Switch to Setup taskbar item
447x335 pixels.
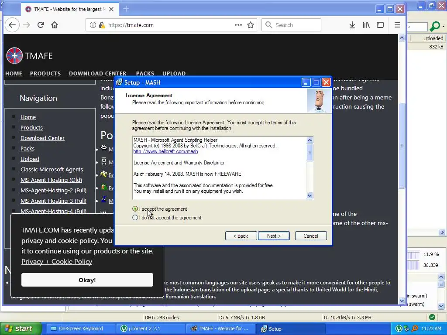[x=290, y=329]
